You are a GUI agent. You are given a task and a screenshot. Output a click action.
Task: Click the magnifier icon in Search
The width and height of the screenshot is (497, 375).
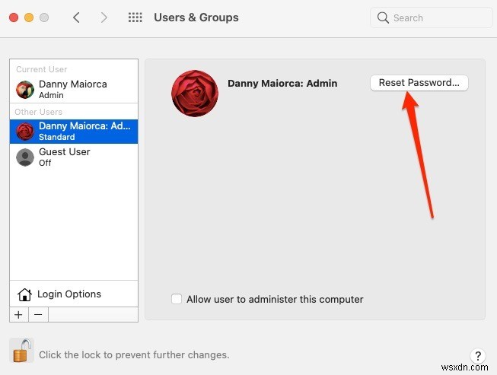pos(383,17)
